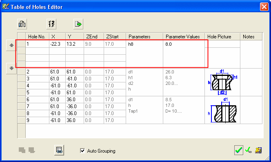Click the parameter value 8.0 cell
Screen dimensions: 271x162
click(184, 44)
